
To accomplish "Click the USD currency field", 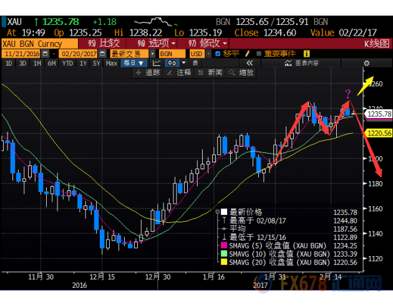I will 197,54.
